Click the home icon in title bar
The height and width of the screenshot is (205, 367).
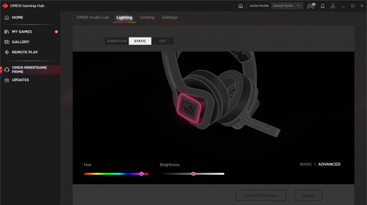click(241, 6)
